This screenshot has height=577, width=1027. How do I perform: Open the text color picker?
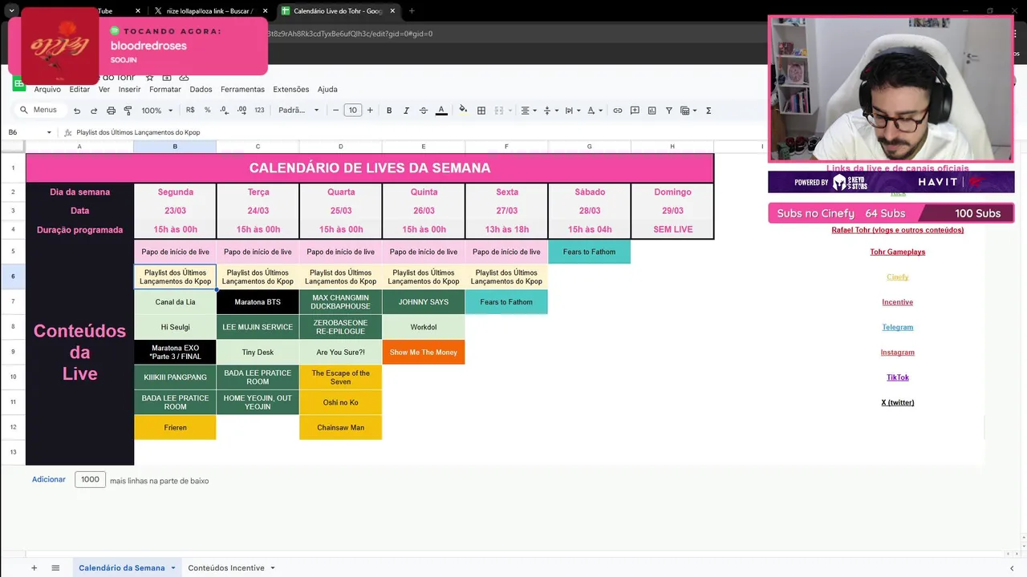point(441,111)
